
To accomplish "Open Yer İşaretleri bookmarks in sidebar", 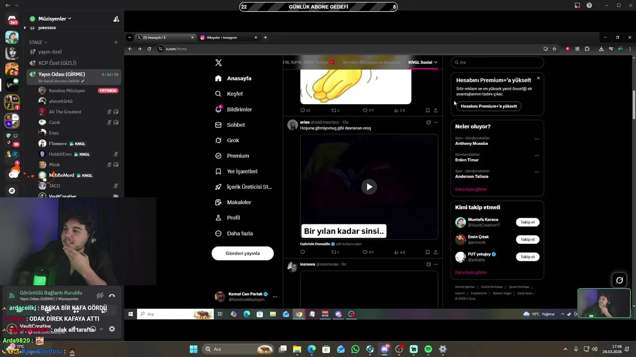I will [236, 171].
